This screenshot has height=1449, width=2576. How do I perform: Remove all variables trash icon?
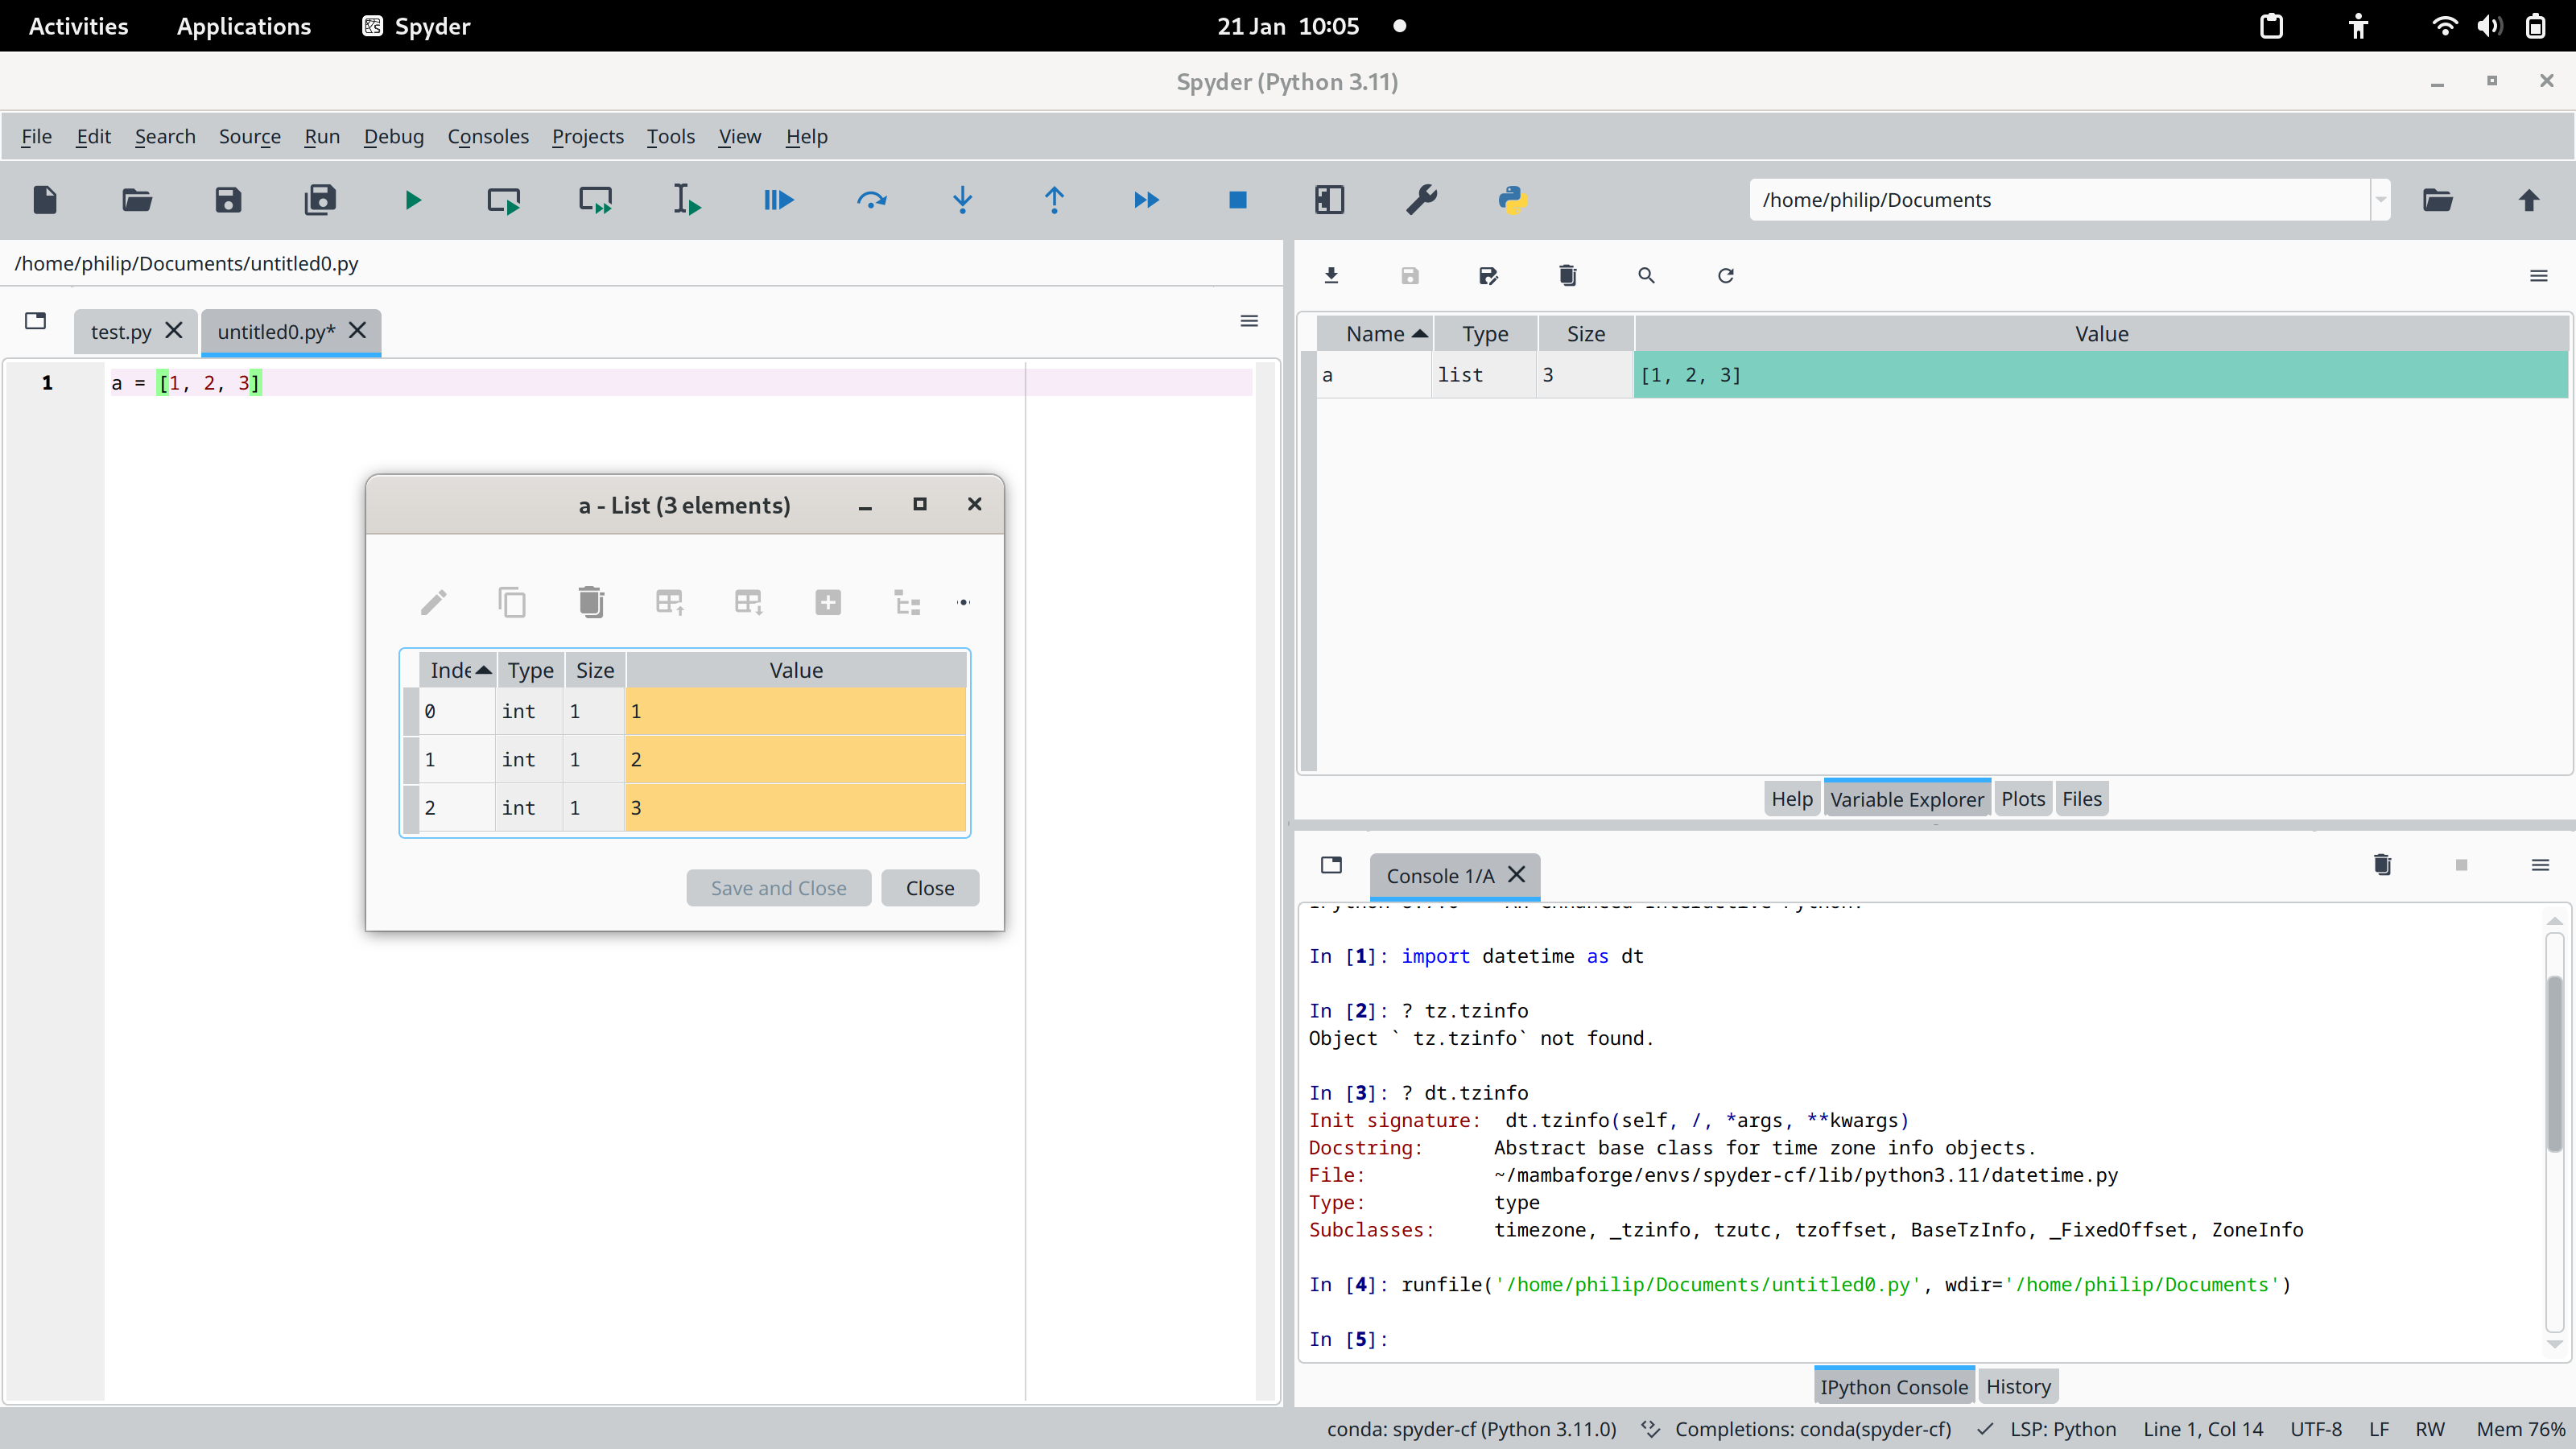(1567, 275)
